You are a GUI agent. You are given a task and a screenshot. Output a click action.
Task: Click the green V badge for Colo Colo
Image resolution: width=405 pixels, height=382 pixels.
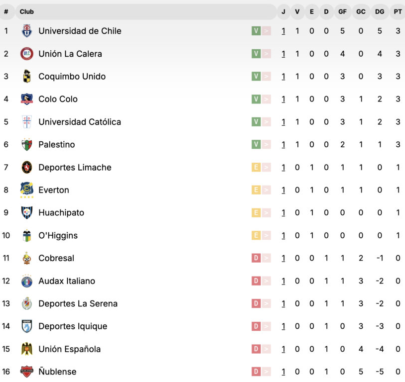click(256, 99)
